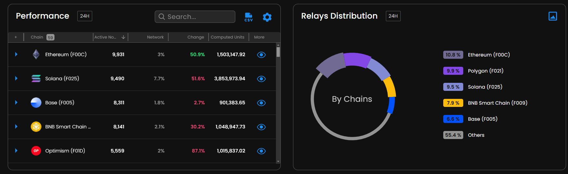Click the Solana chain logo icon
This screenshot has width=568, height=174.
36,79
